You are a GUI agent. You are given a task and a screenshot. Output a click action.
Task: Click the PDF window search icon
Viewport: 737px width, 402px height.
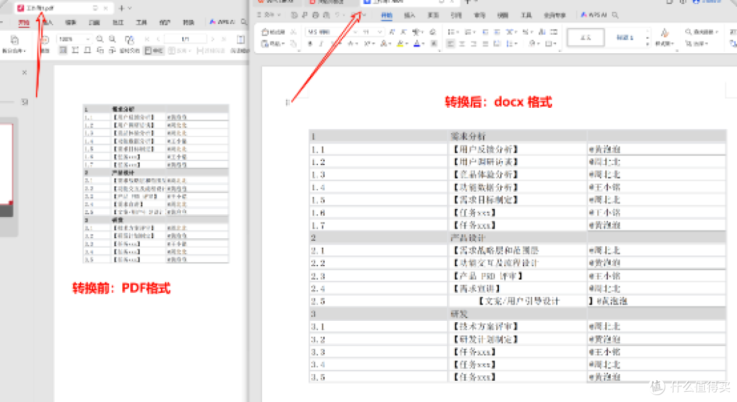pos(244,22)
